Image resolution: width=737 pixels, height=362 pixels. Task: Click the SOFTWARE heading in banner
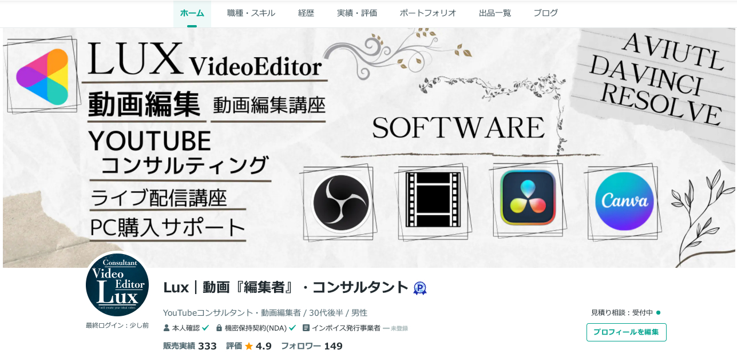458,127
